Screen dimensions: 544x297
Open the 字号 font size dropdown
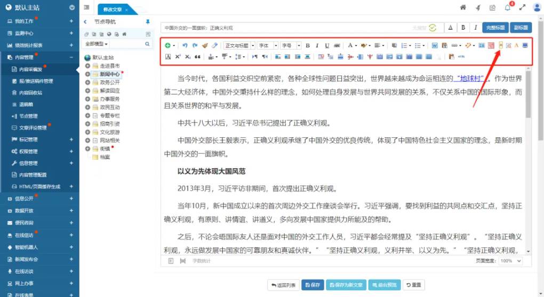[x=291, y=46]
